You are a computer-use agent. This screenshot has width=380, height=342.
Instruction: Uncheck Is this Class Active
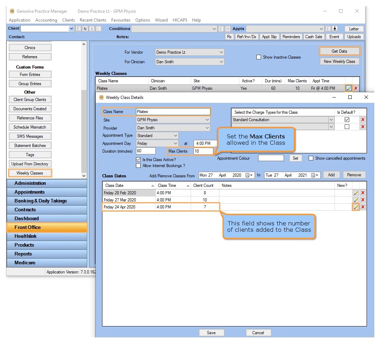138,160
